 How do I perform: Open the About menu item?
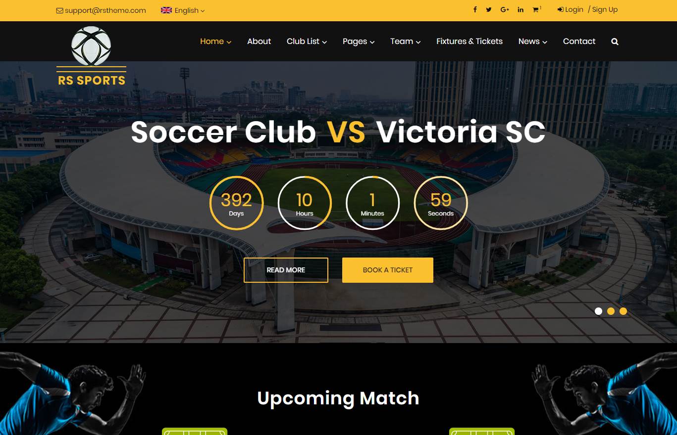259,42
